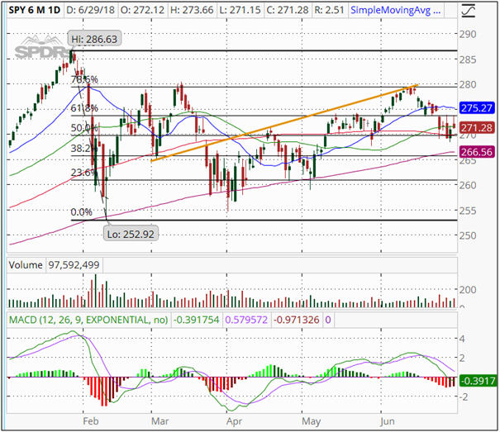The width and height of the screenshot is (500, 432).
Task: Click the chart style icon at top right
Action: 469,11
